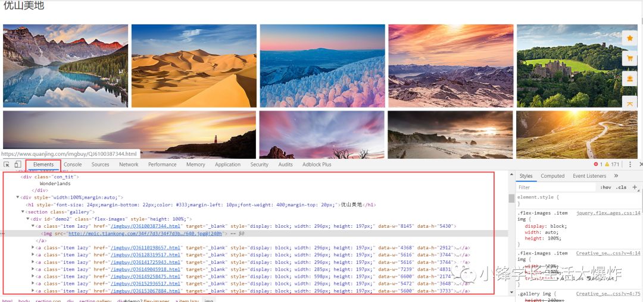Click the red error count icon
The width and height of the screenshot is (643, 302).
click(596, 165)
